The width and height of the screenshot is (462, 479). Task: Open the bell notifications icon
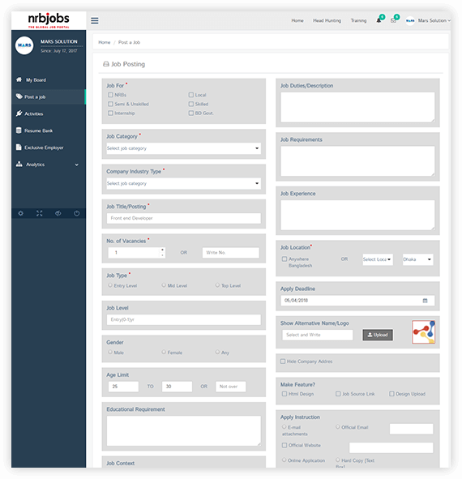click(379, 20)
